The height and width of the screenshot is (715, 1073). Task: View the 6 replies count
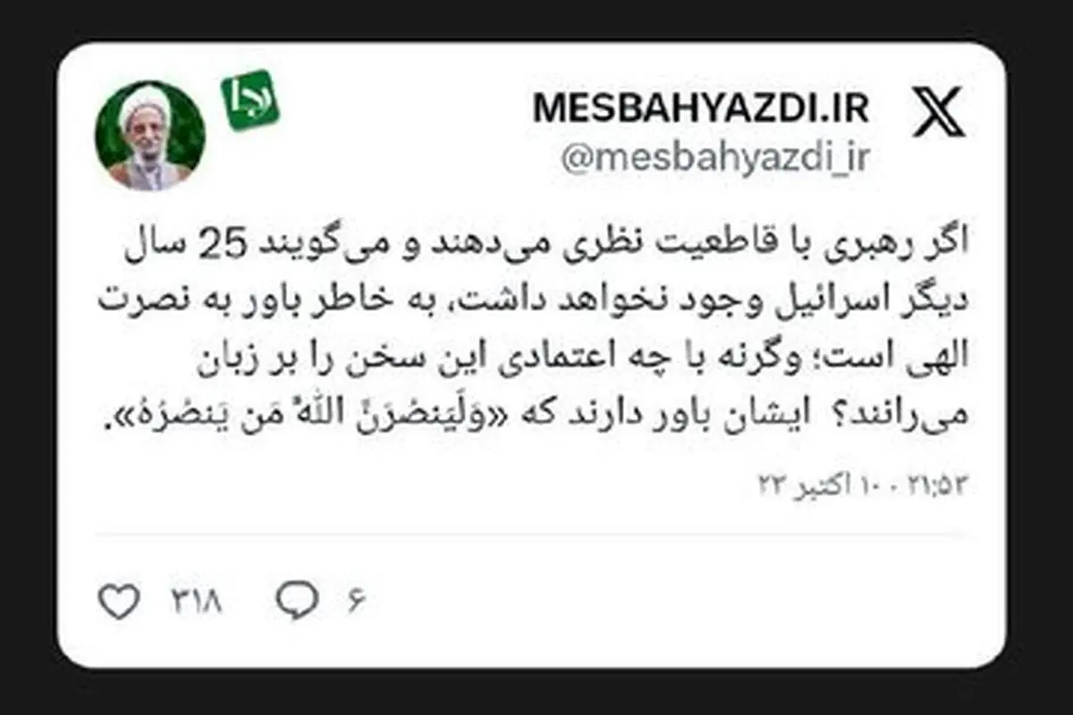point(356,602)
